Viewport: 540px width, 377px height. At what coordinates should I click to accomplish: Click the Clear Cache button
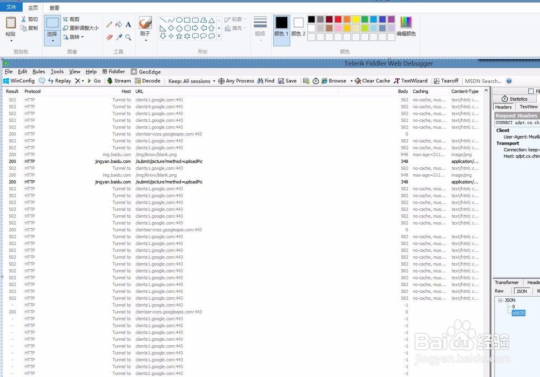pos(372,81)
